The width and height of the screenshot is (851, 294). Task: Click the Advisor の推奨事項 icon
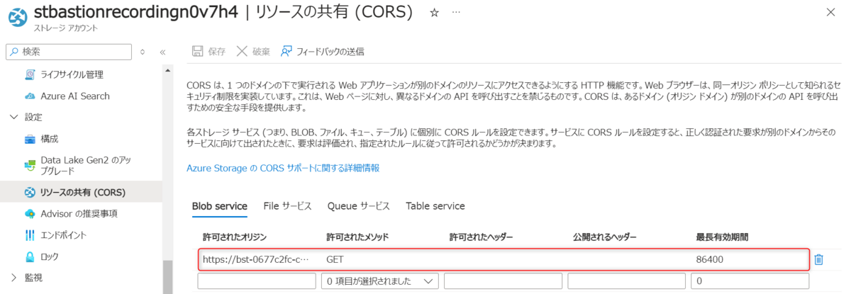(x=30, y=213)
